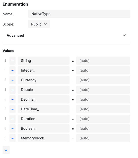Set the (auto) value for Duration
Screen dimensions: 138x158
(x=103, y=119)
